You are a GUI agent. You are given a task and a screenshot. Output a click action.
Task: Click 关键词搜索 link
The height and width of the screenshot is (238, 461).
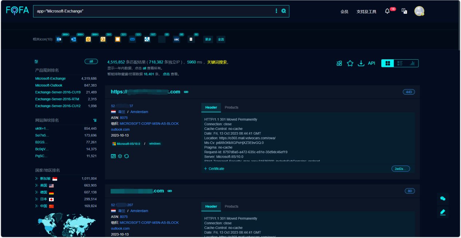click(218, 62)
